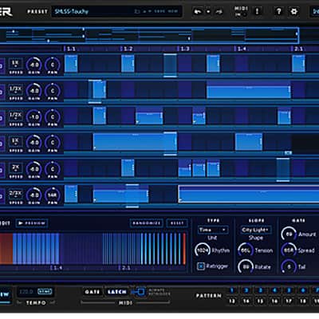Click the Save preset button

(x=159, y=11)
